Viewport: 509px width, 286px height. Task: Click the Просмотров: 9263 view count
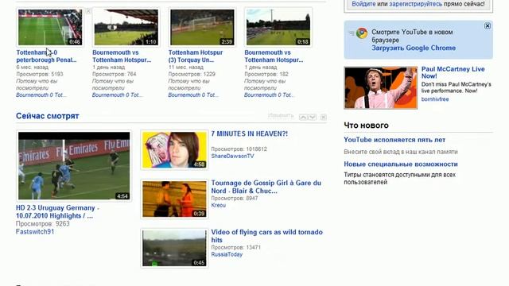pyautogui.click(x=42, y=224)
